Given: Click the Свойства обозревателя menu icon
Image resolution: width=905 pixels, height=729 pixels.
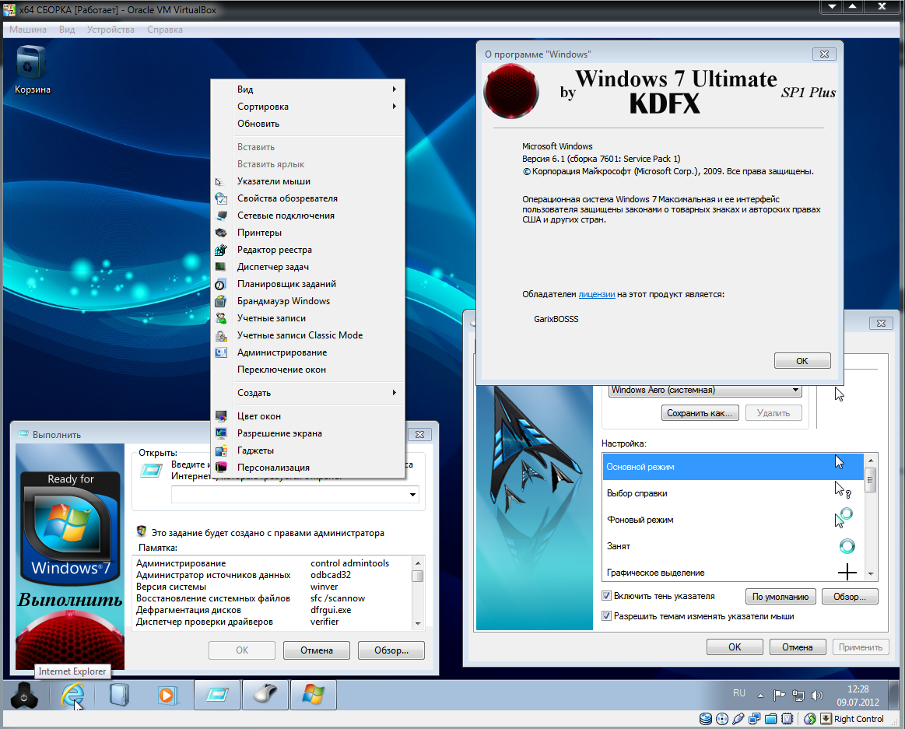Looking at the screenshot, I should tap(221, 198).
